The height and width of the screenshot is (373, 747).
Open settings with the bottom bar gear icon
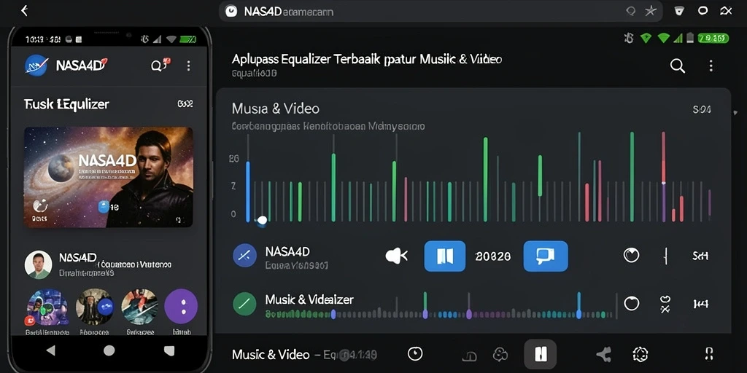tap(640, 354)
